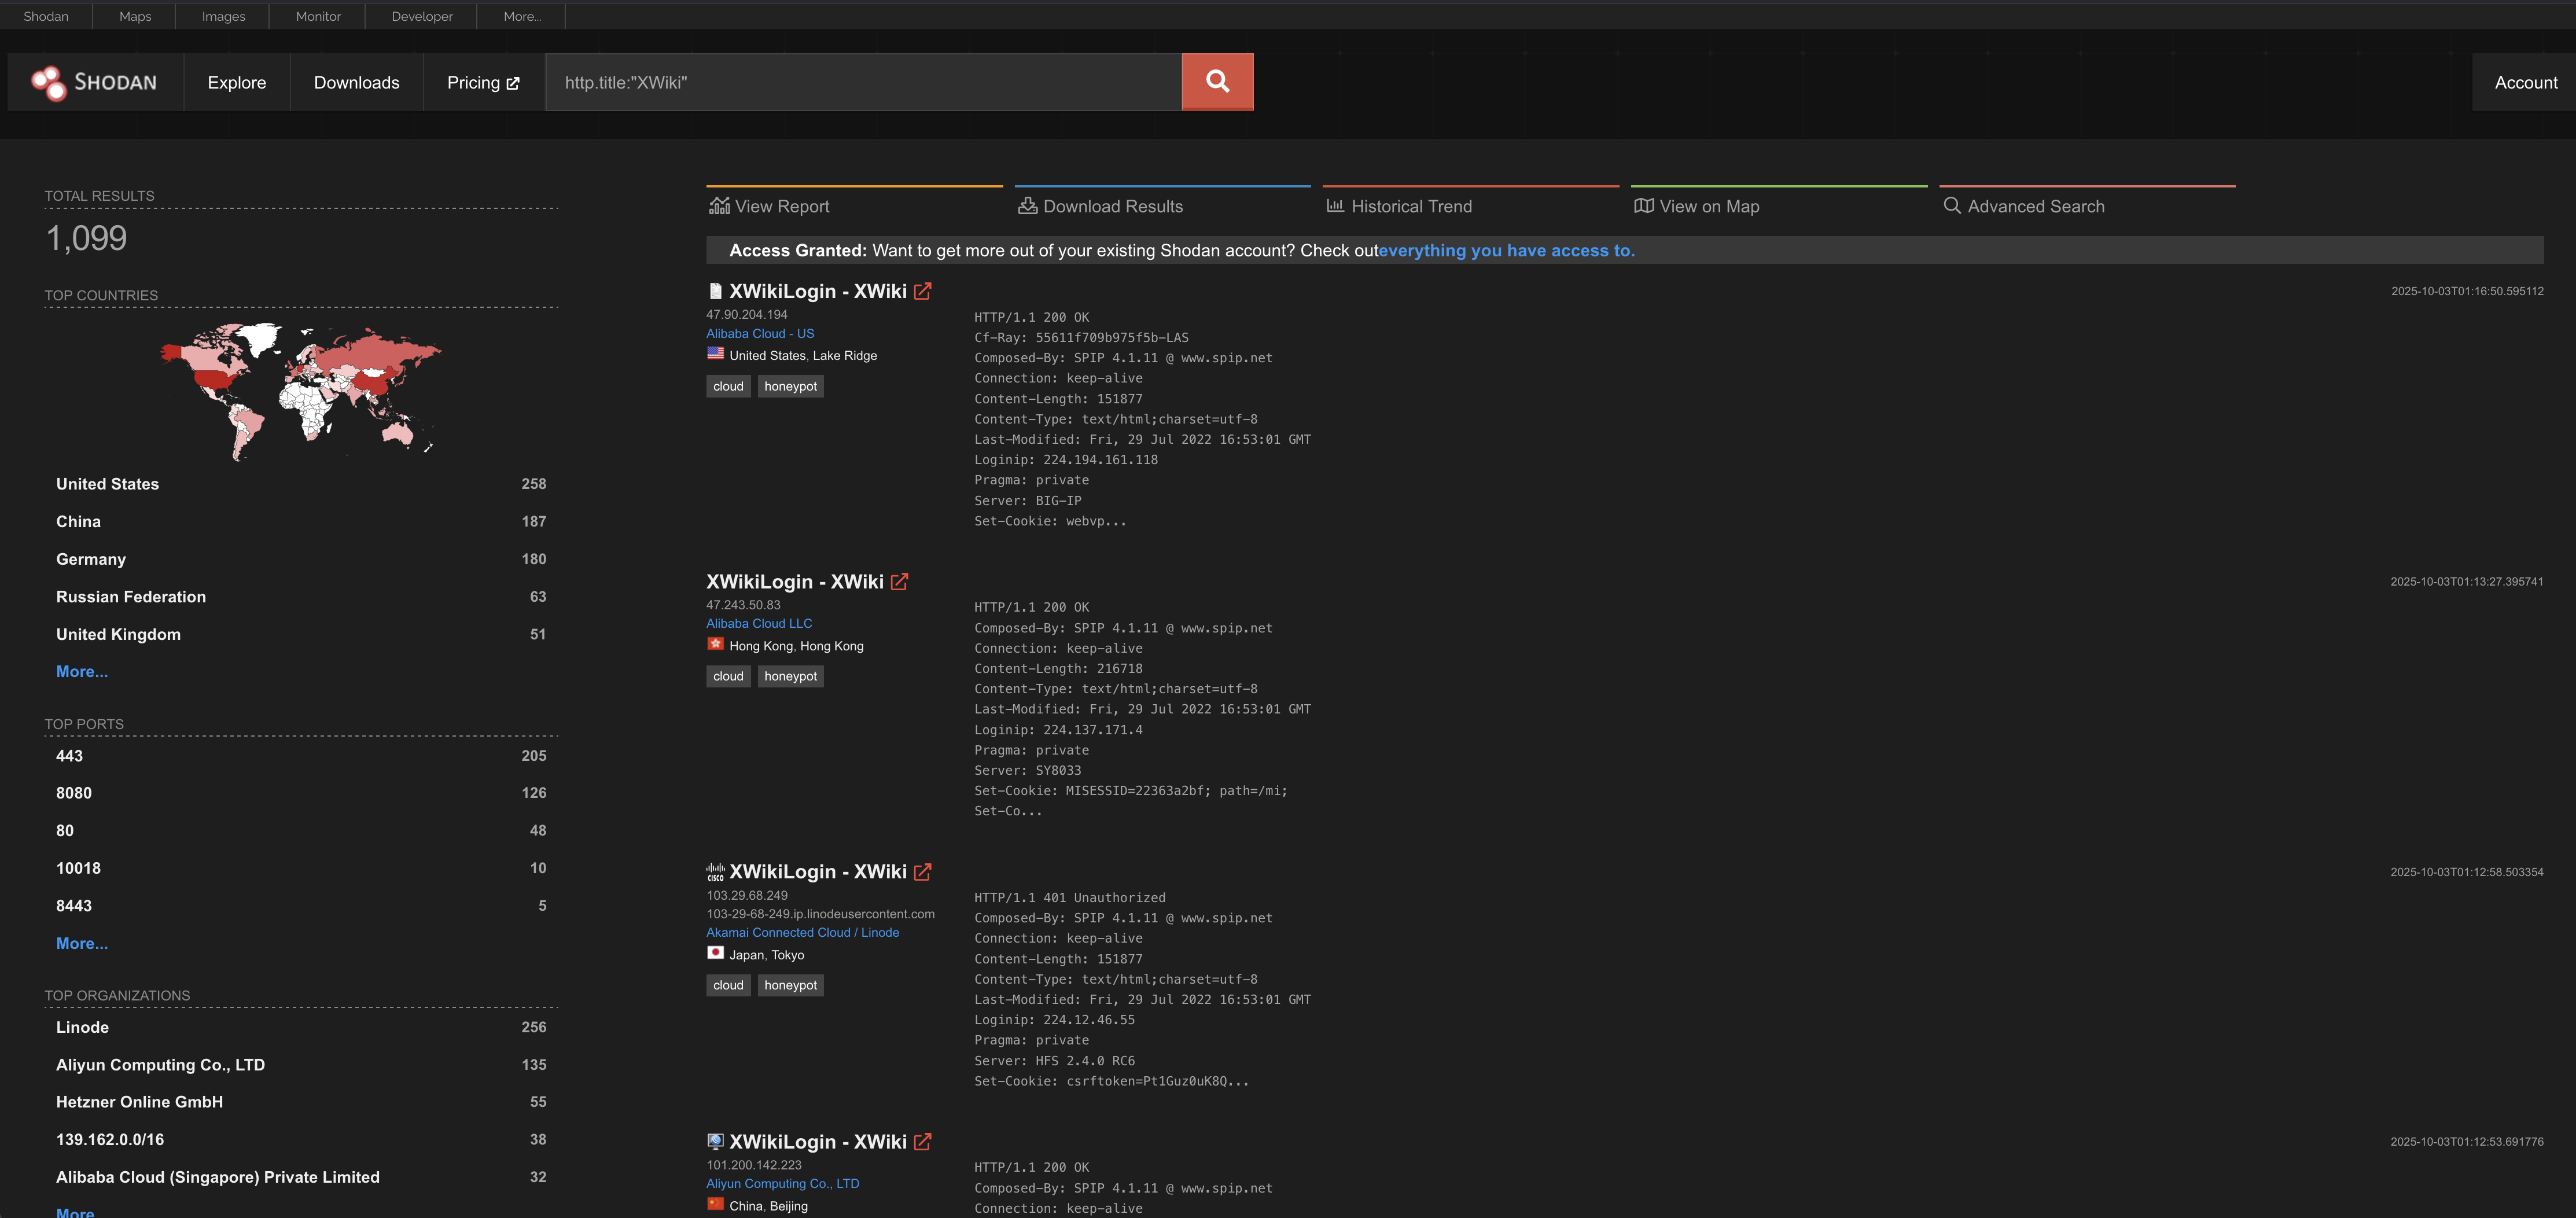Expand More under Top Ports
This screenshot has height=1218, width=2576.
(x=82, y=943)
